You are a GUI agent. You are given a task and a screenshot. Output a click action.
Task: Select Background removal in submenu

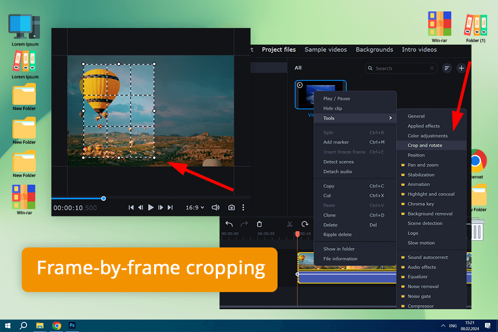pos(431,214)
